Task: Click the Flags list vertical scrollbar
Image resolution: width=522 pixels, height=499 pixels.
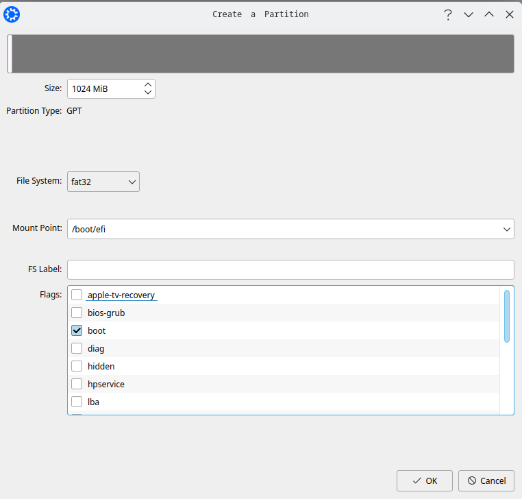Action: [507, 317]
